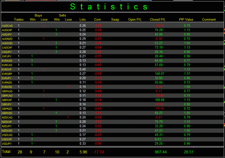Click USDJPY lots value 0.33
The height and width of the screenshot is (158, 225).
(x=83, y=144)
